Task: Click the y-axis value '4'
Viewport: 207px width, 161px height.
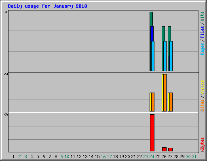Action: tap(6, 12)
